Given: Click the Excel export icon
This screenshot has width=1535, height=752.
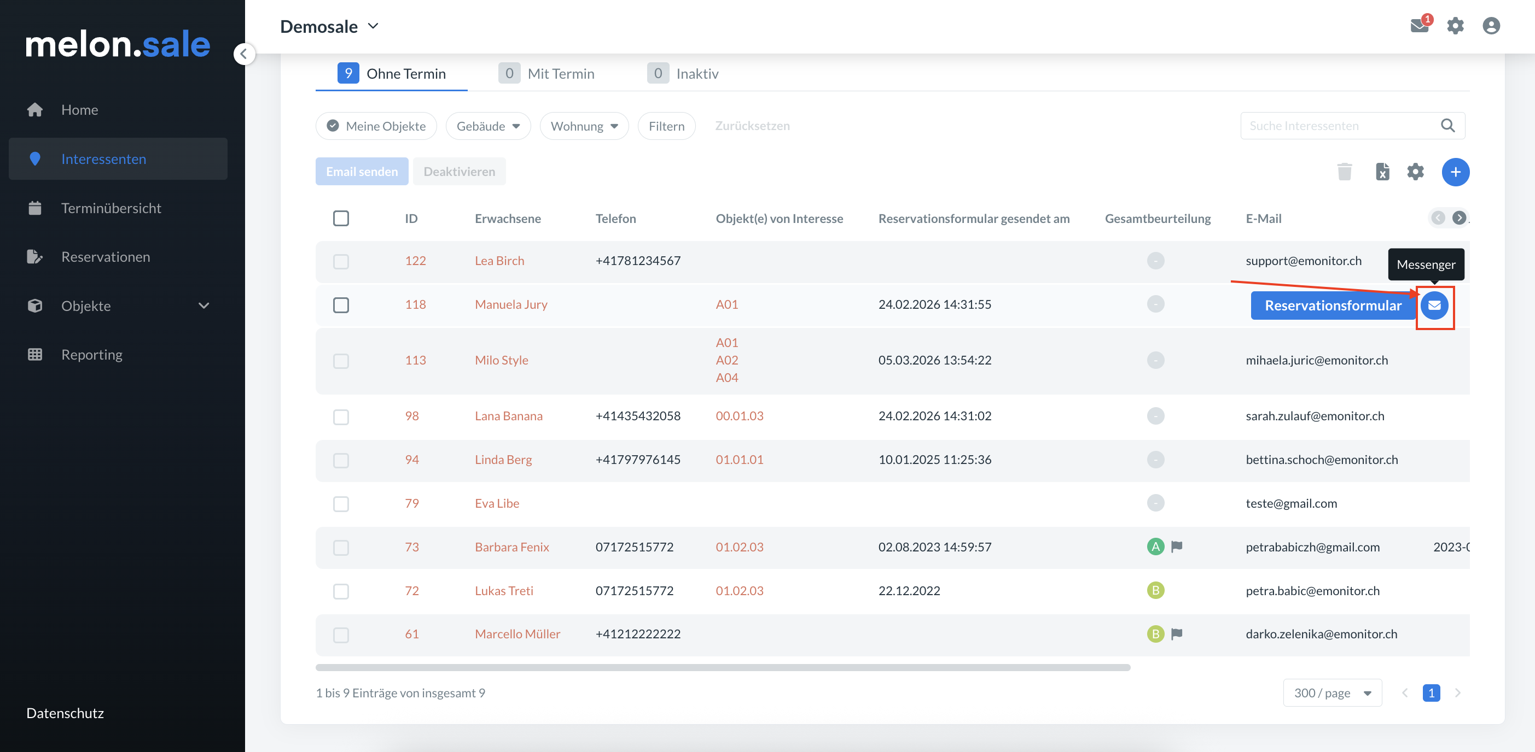Looking at the screenshot, I should (1382, 172).
